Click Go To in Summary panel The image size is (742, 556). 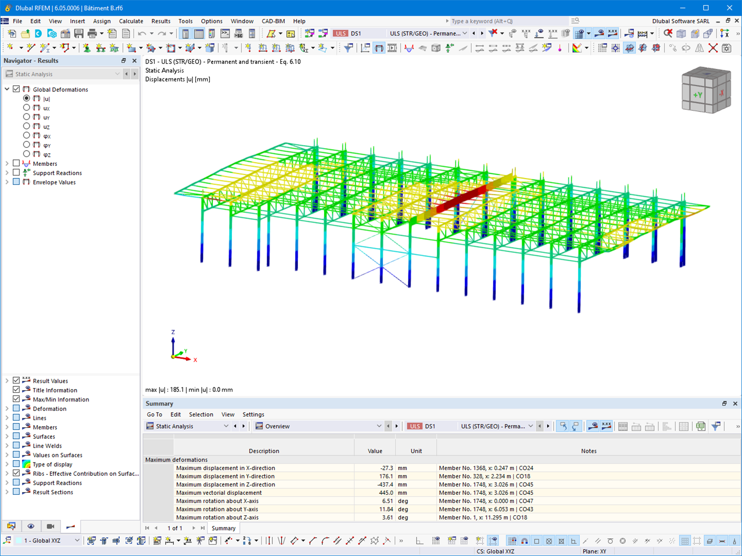[154, 415]
